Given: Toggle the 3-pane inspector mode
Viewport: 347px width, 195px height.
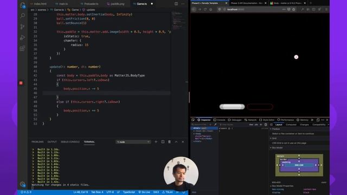Looking at the screenshot, I should tap(271, 125).
